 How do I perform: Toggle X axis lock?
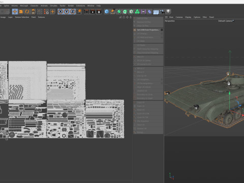point(60,12)
